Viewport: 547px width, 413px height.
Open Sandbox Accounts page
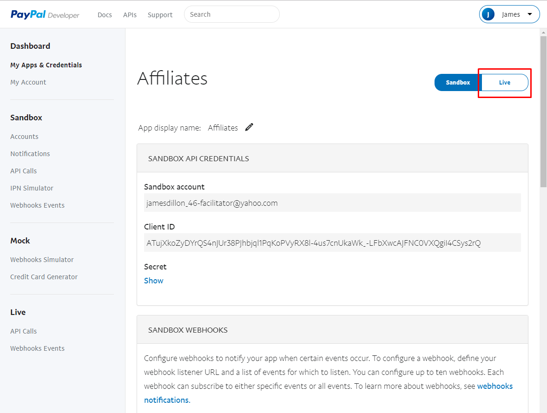click(x=25, y=137)
